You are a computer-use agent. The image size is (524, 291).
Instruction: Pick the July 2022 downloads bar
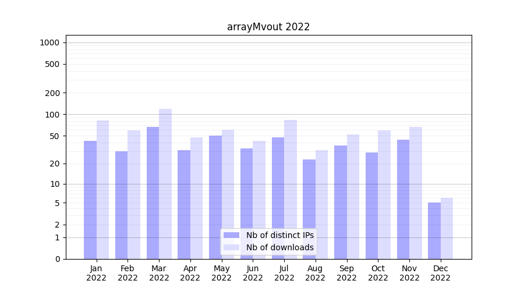pos(291,189)
